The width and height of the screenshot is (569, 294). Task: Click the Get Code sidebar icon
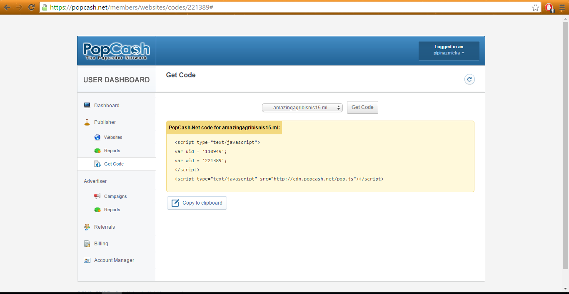(97, 164)
